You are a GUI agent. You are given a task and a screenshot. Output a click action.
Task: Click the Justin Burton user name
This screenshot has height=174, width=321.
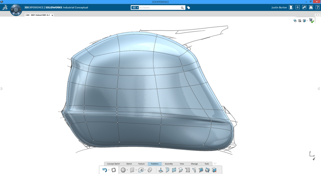coord(279,7)
